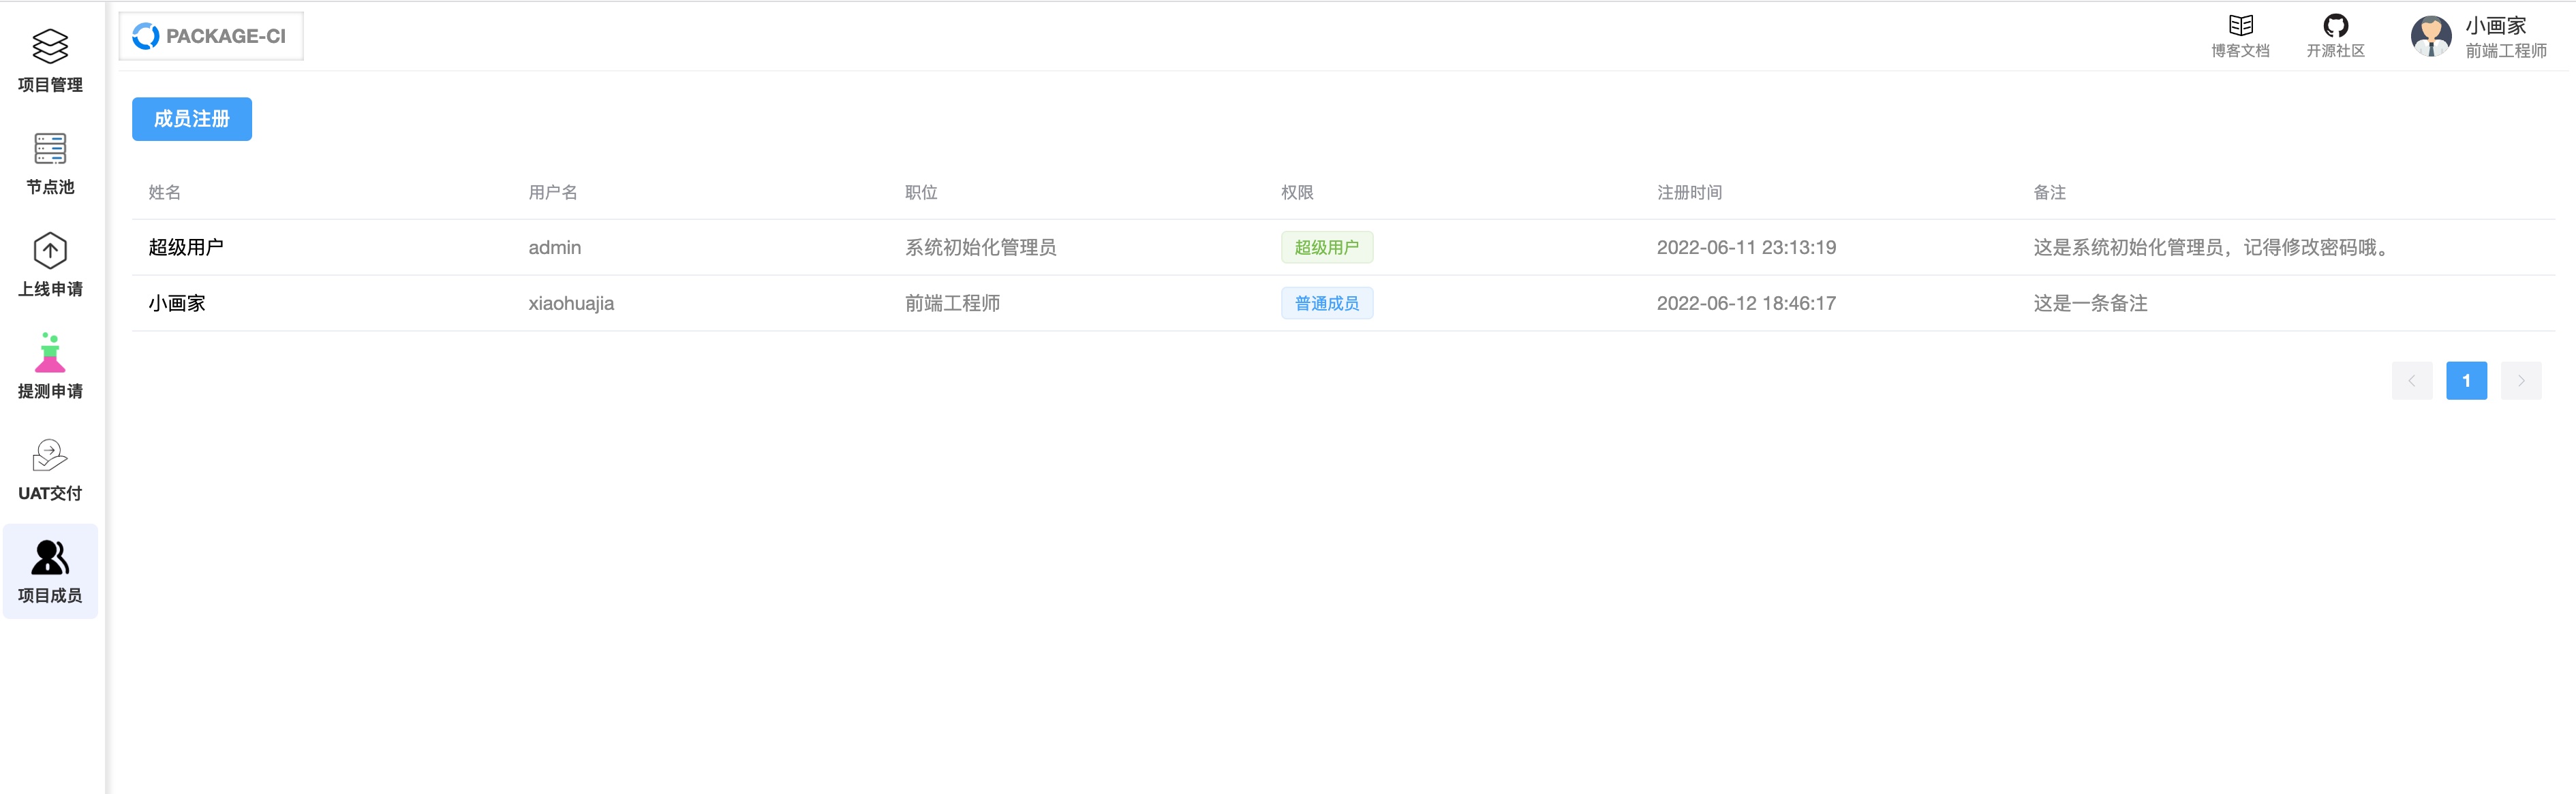2576x794 pixels.
Task: Click the 姓名 column header
Action: tap(164, 193)
